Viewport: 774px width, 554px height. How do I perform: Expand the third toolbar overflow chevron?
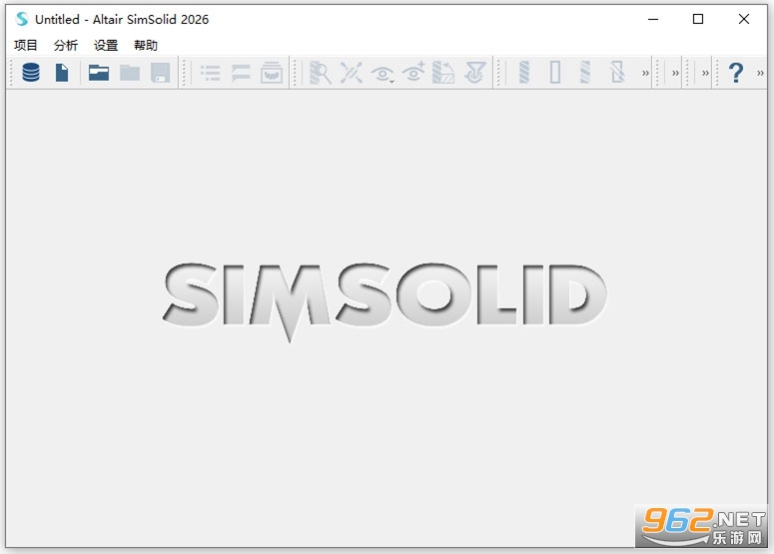tap(705, 73)
